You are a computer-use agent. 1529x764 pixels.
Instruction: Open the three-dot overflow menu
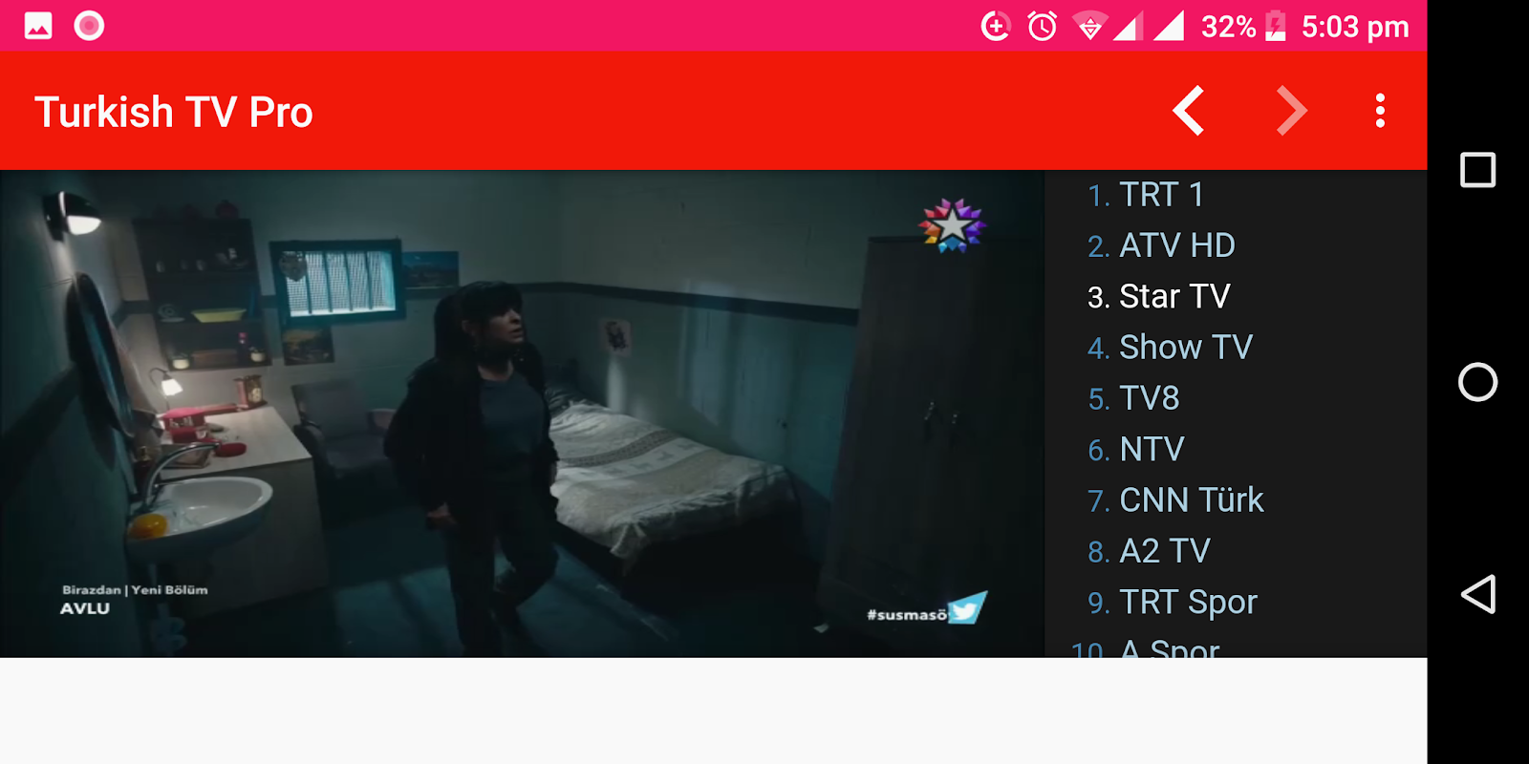[1380, 111]
